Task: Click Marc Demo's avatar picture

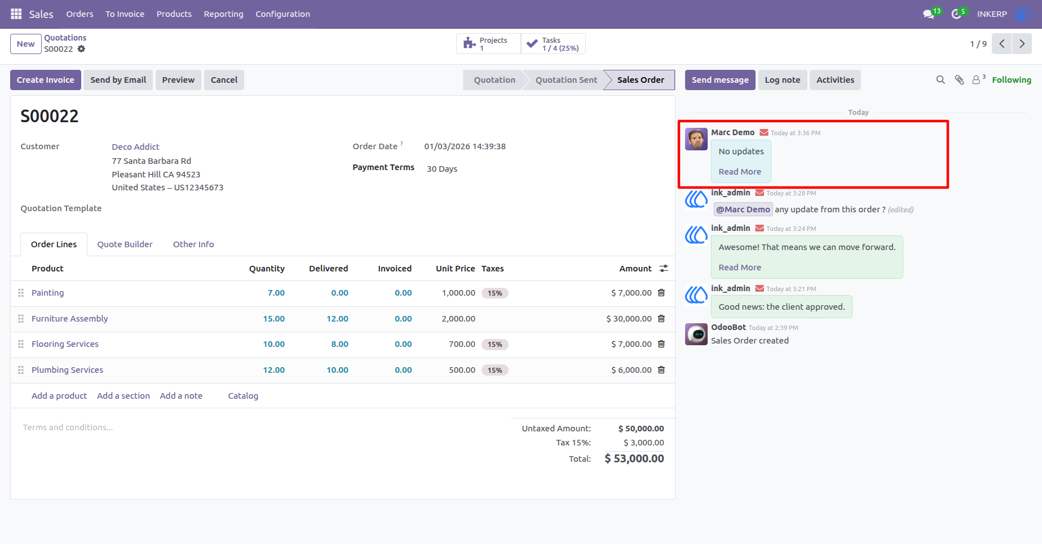Action: tap(696, 139)
